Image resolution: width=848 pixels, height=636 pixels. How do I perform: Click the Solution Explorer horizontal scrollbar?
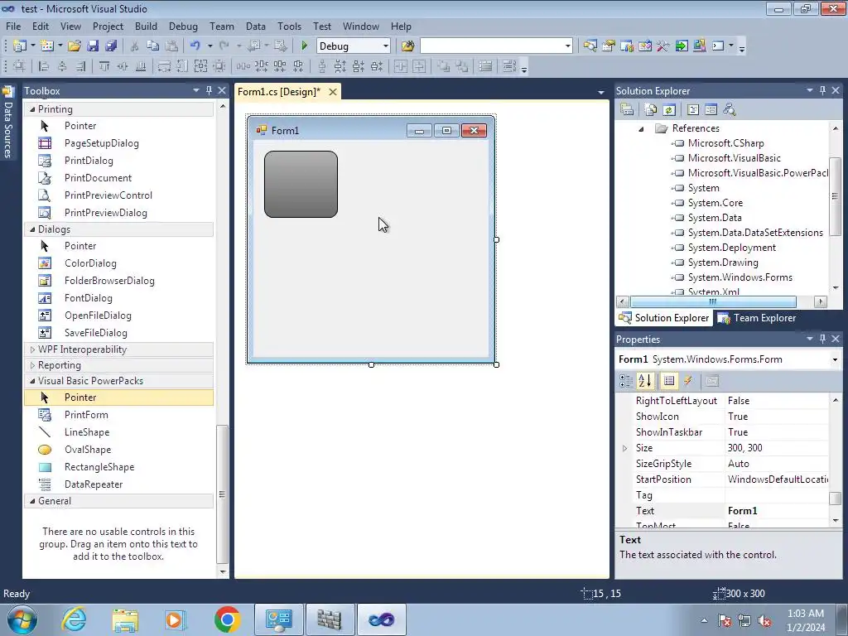pos(713,301)
